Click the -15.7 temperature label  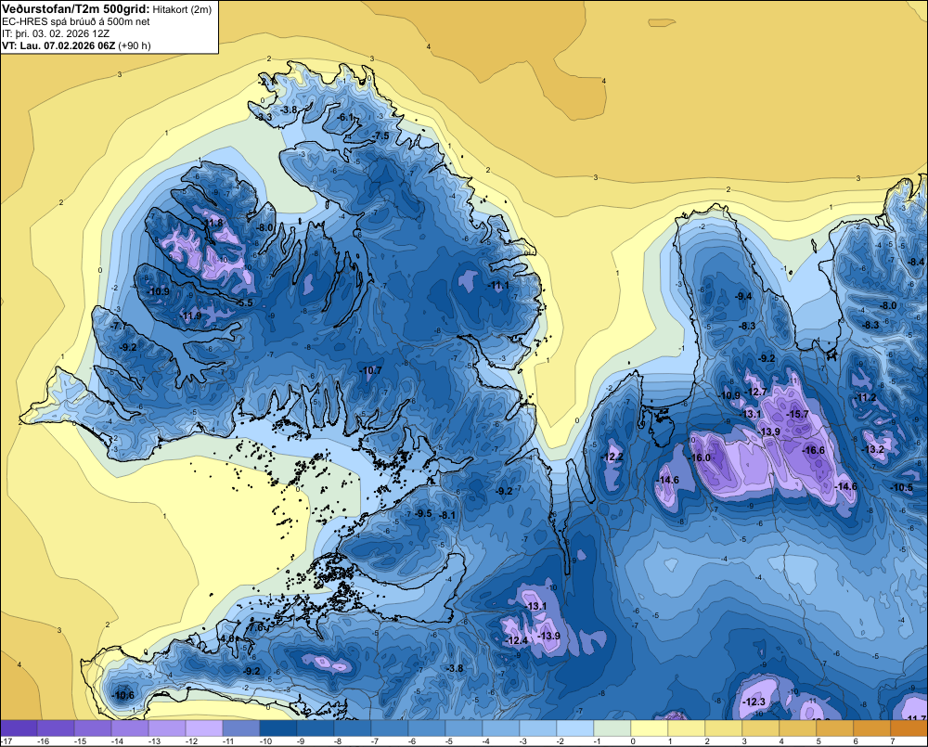797,415
